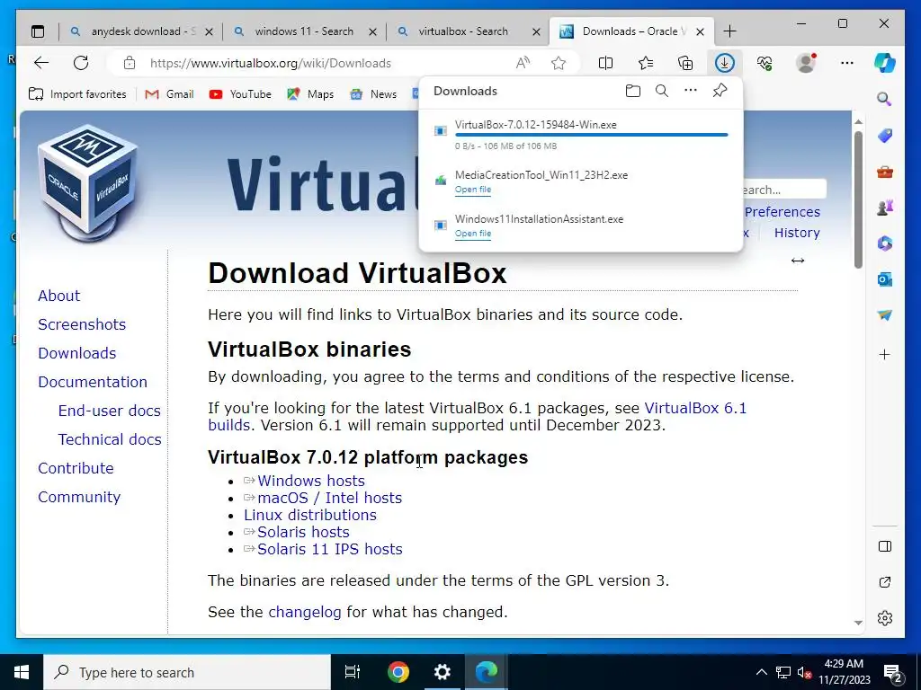The width and height of the screenshot is (921, 690).
Task: Toggle the Downloads toolbar button
Action: point(724,63)
